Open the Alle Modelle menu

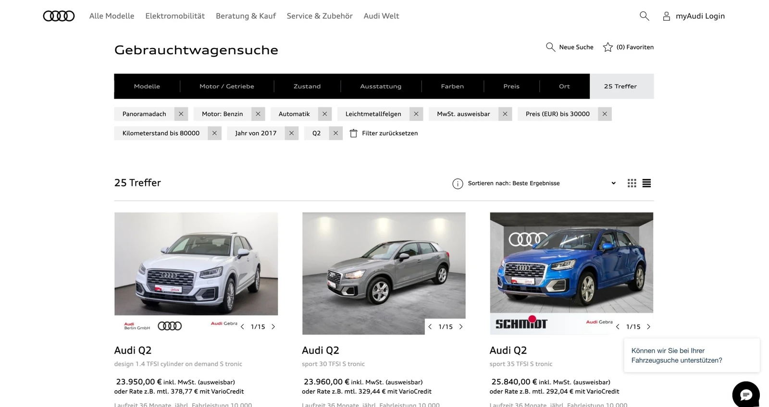(x=112, y=16)
